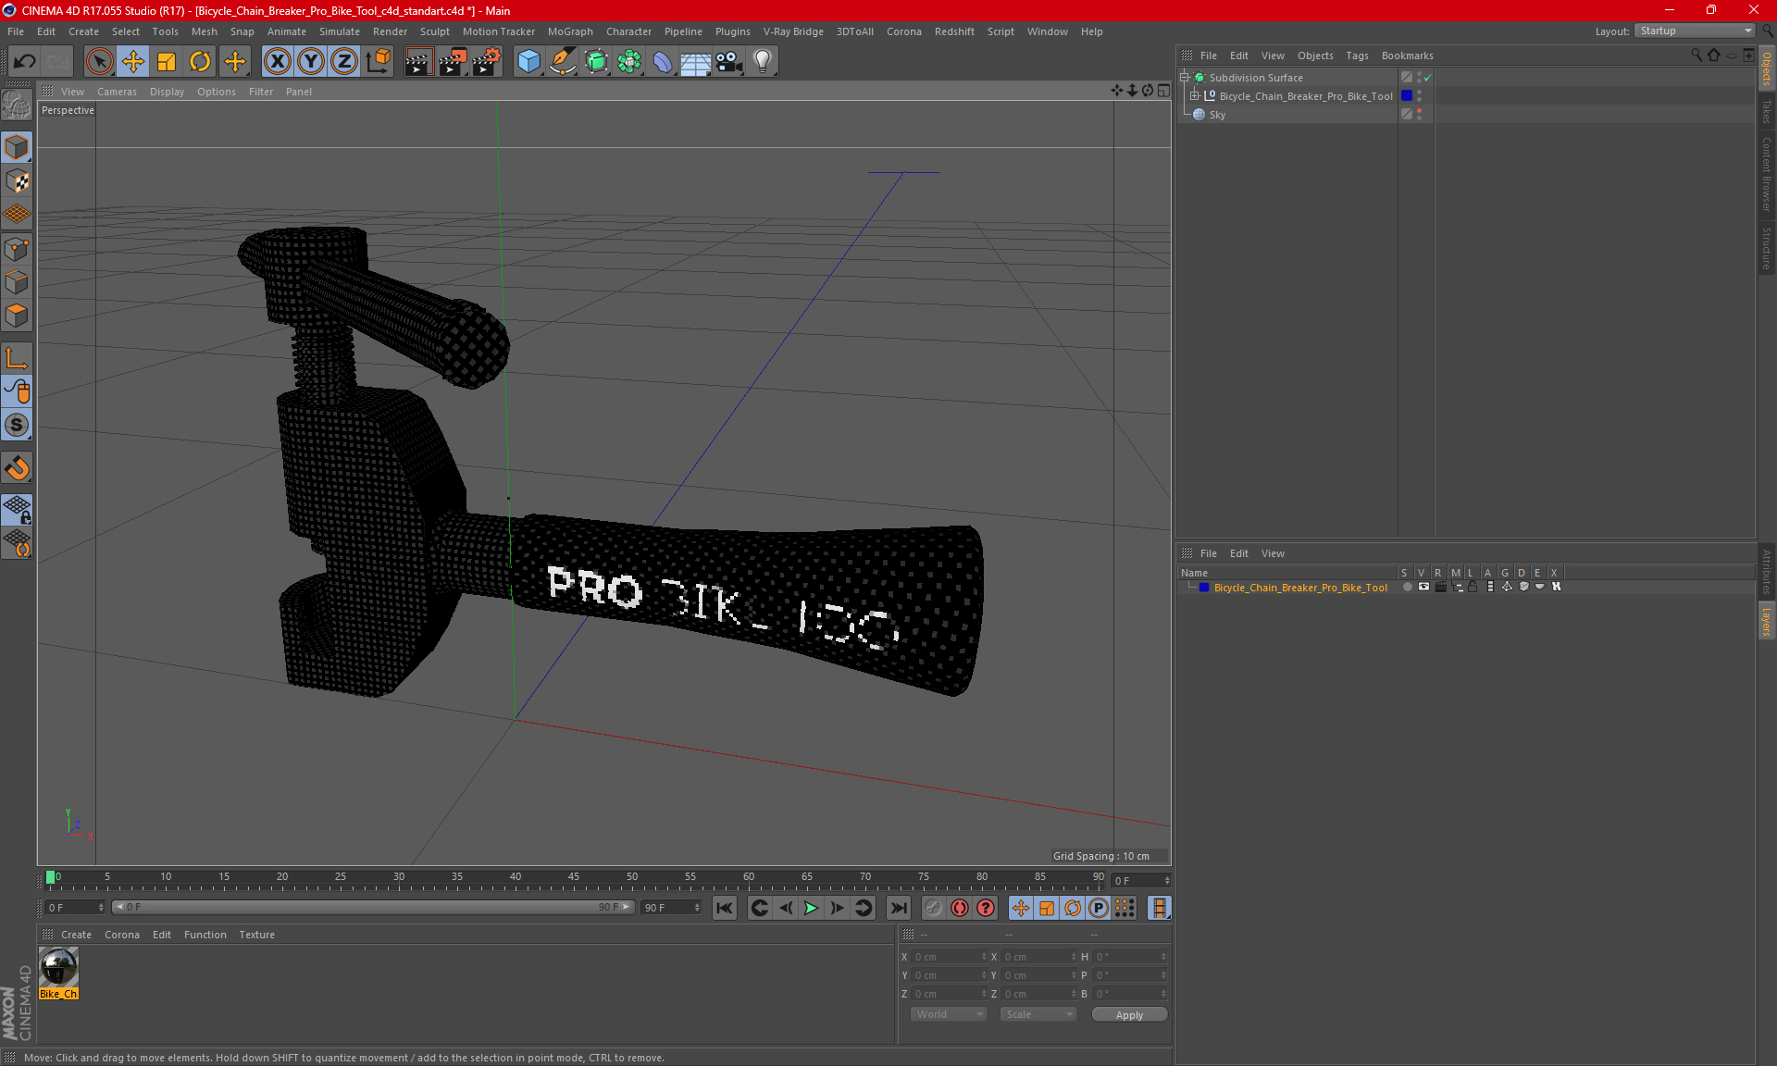Viewport: 1777px width, 1066px height.
Task: Toggle X axis lock
Action: pyautogui.click(x=277, y=62)
